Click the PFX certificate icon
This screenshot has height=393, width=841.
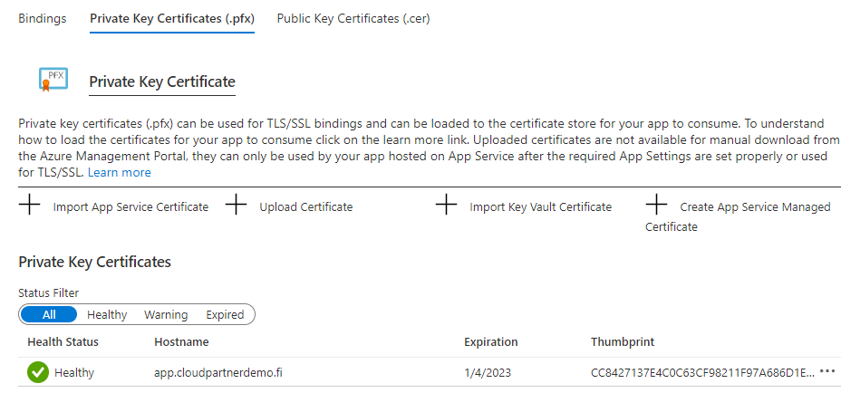[x=53, y=80]
